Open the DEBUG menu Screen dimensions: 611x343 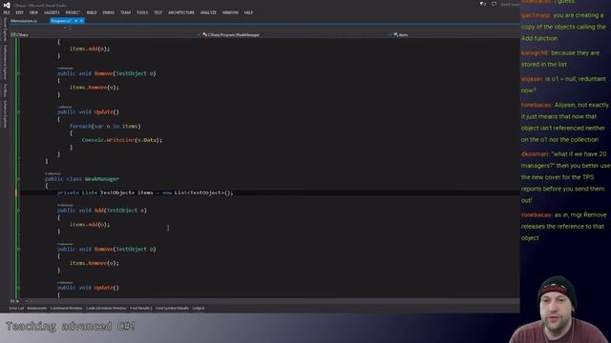(108, 12)
